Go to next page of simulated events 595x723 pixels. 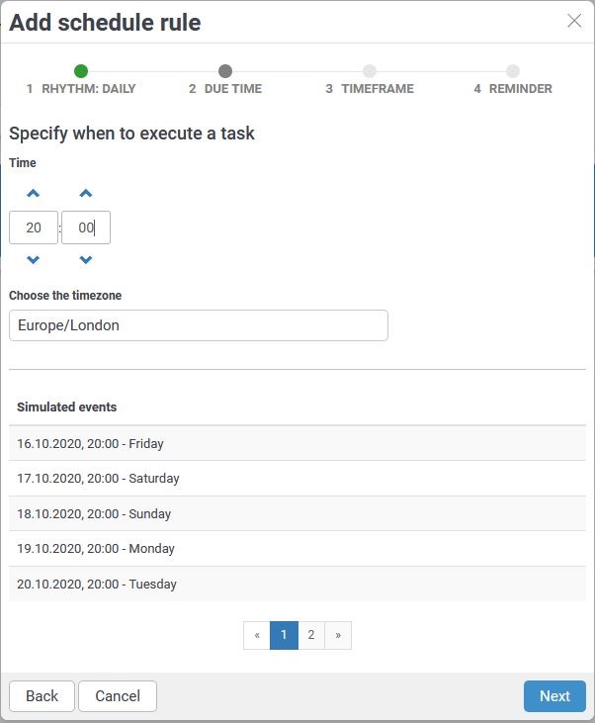point(338,635)
